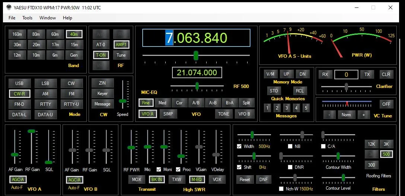Clear clarifier with CLR button
The image size is (405, 196).
386,75
